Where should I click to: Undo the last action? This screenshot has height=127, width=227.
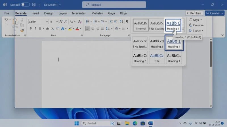(6, 20)
